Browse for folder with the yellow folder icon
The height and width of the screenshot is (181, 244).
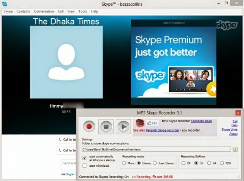coord(235,149)
